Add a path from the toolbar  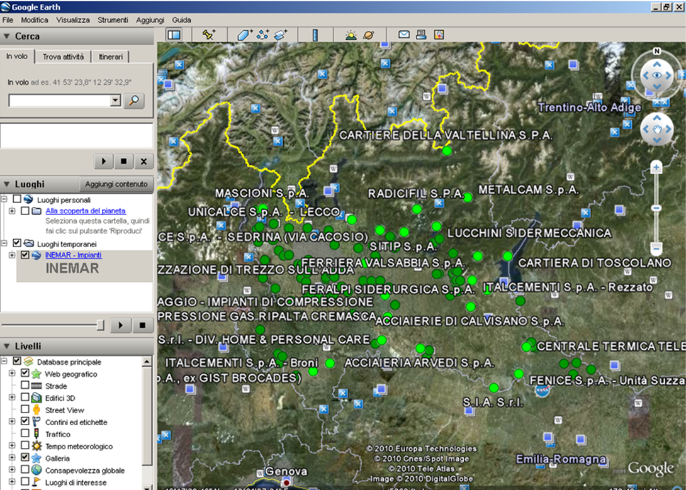click(263, 35)
